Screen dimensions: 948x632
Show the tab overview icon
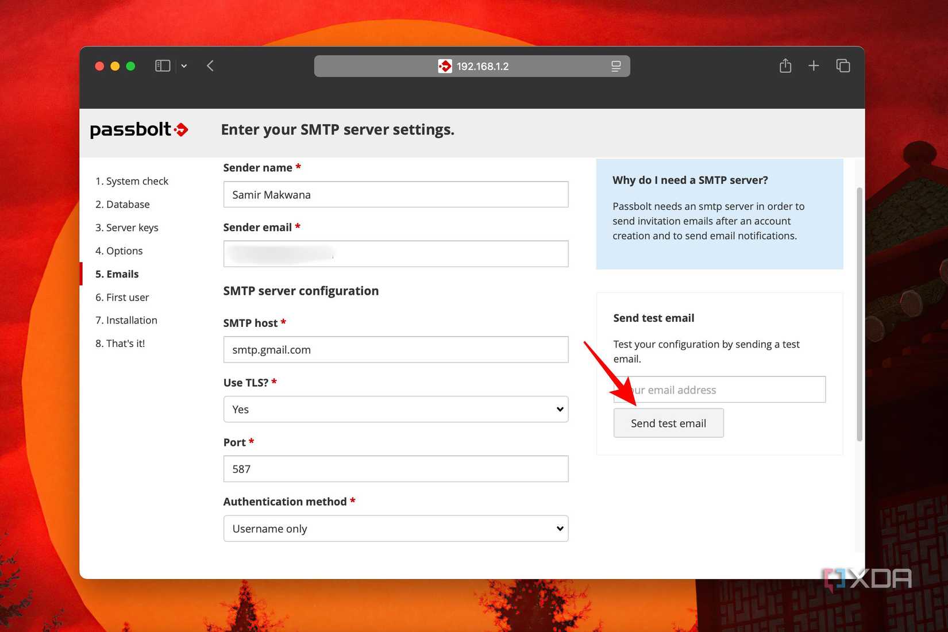(843, 65)
